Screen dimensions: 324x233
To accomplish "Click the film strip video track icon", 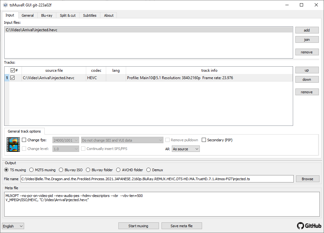I will pyautogui.click(x=13, y=144).
